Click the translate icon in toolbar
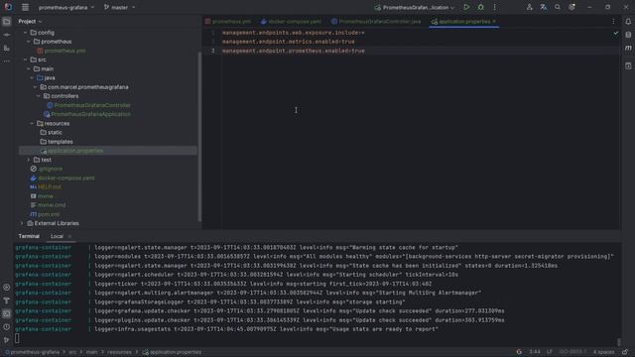This screenshot has height=357, width=635. 544,7
